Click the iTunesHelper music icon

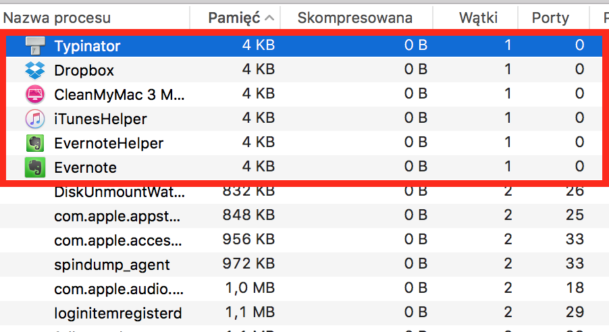pos(35,119)
